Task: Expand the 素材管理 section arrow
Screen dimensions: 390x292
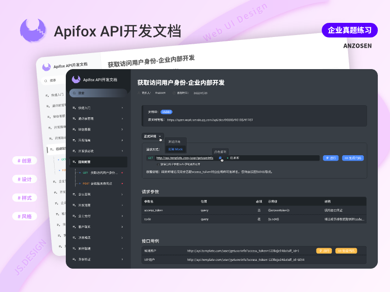Action: click(122, 249)
